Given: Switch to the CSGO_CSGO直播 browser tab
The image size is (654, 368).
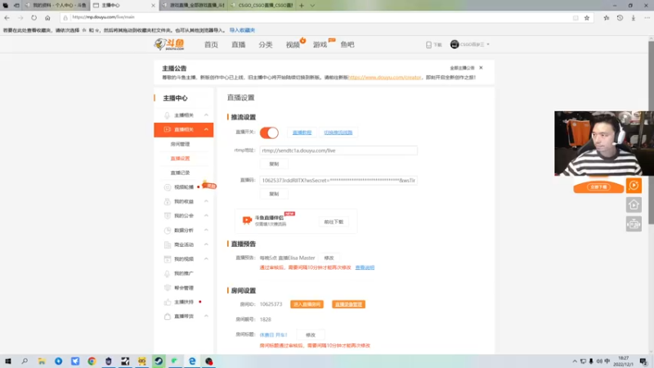Looking at the screenshot, I should [x=262, y=6].
